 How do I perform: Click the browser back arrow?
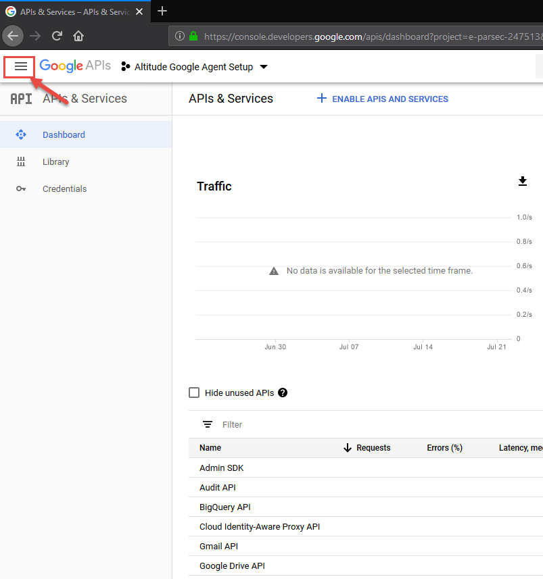[14, 36]
